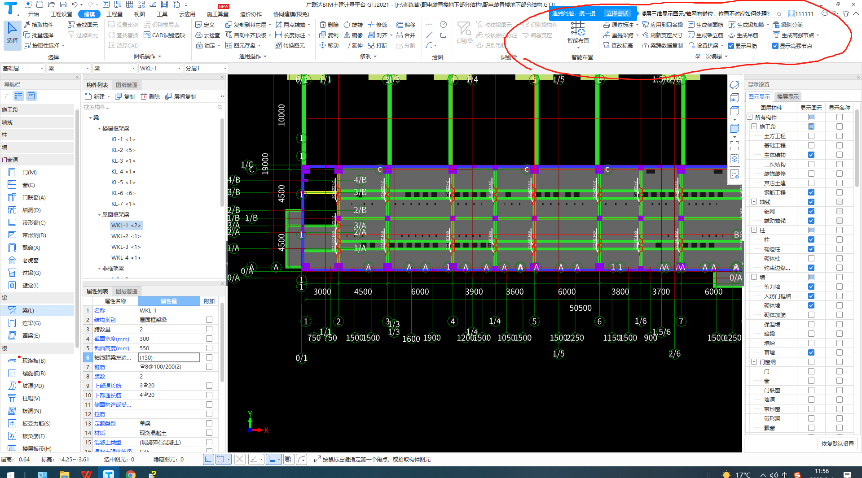Check 附加 box for 结构类别 row
This screenshot has width=862, height=478.
209,320
